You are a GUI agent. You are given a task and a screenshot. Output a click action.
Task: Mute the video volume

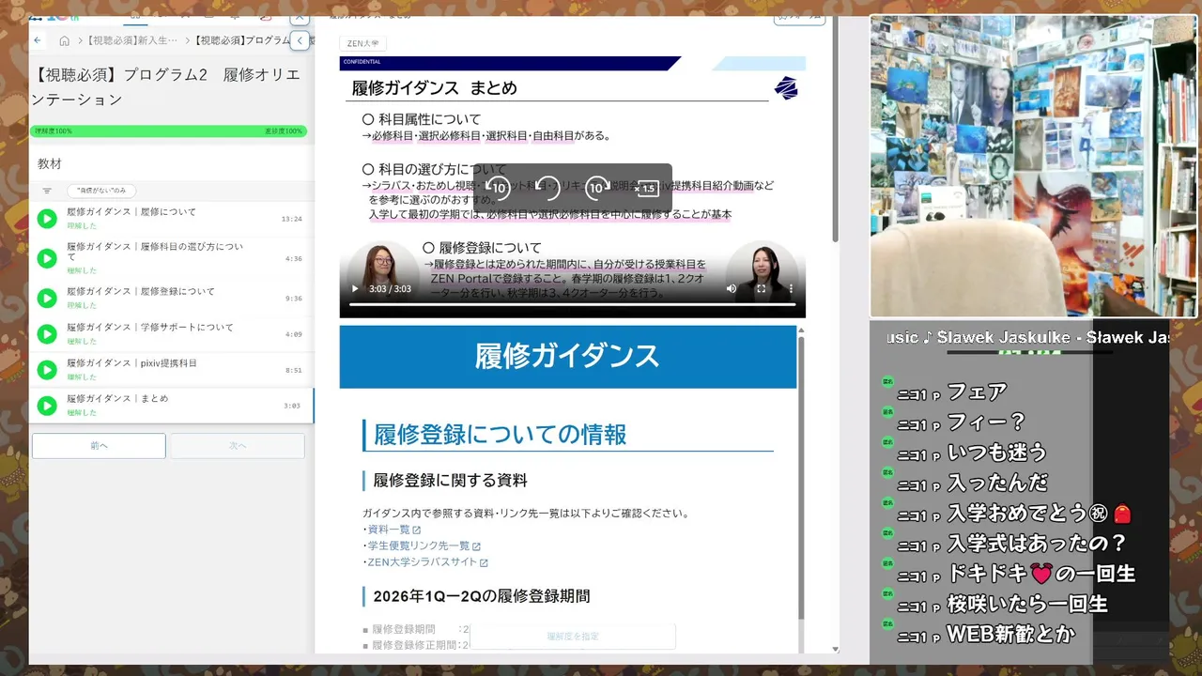tap(732, 288)
